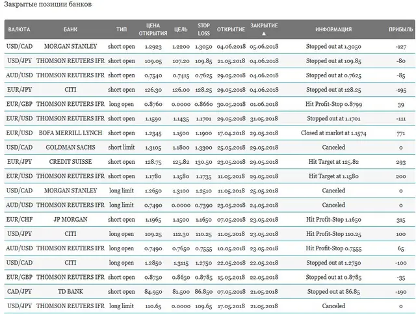Click 'Stopped out at 1.1701' cell
The width and height of the screenshot is (416, 314).
pyautogui.click(x=333, y=119)
